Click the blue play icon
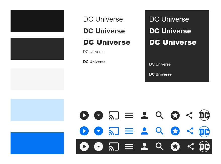The height and width of the screenshot is (164, 221). [84, 131]
